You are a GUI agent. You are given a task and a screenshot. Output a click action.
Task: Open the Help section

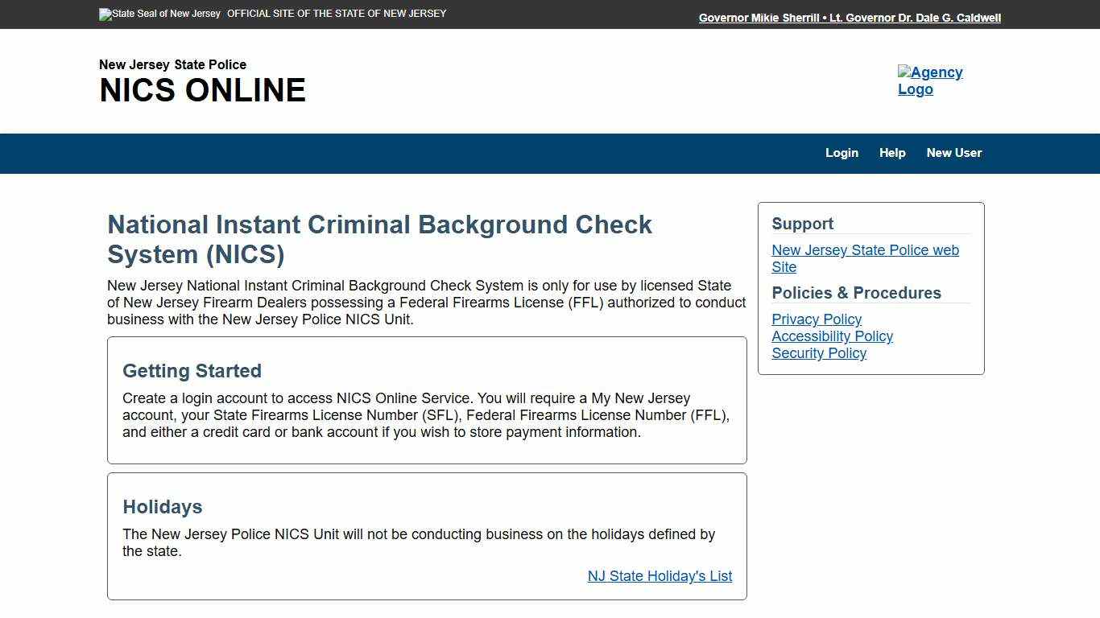(892, 153)
